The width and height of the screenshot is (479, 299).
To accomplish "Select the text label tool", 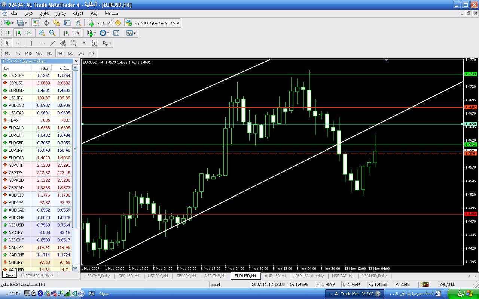I will 94,43.
